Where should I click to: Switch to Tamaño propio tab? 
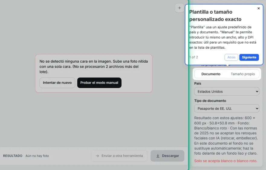click(243, 74)
